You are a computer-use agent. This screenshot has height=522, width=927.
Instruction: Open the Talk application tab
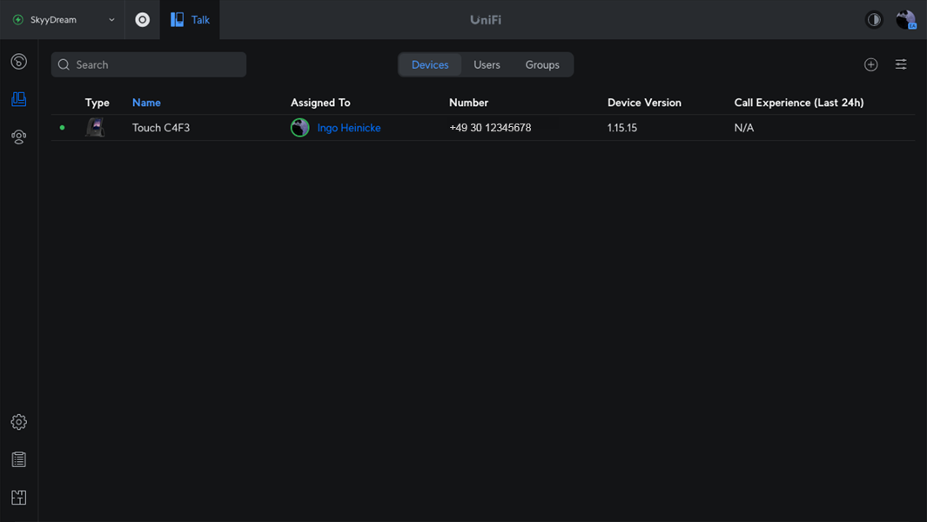pyautogui.click(x=190, y=19)
